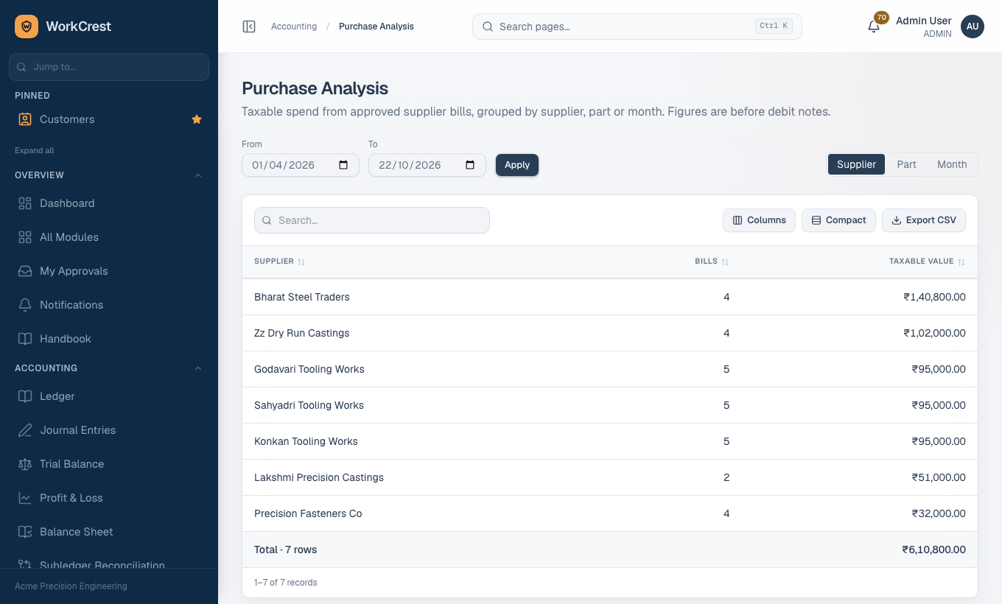The width and height of the screenshot is (1002, 604).
Task: Go to My Approvals
Action: coord(109,271)
